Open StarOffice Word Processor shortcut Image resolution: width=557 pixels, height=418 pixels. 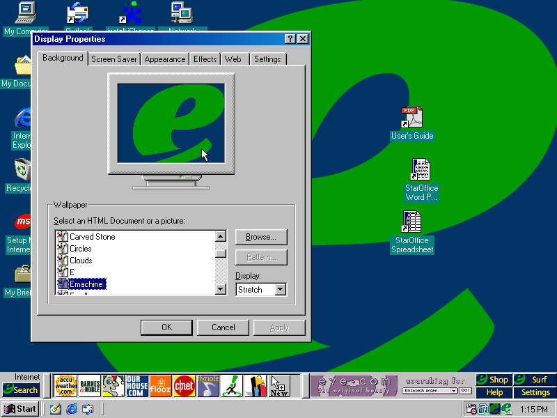(421, 171)
